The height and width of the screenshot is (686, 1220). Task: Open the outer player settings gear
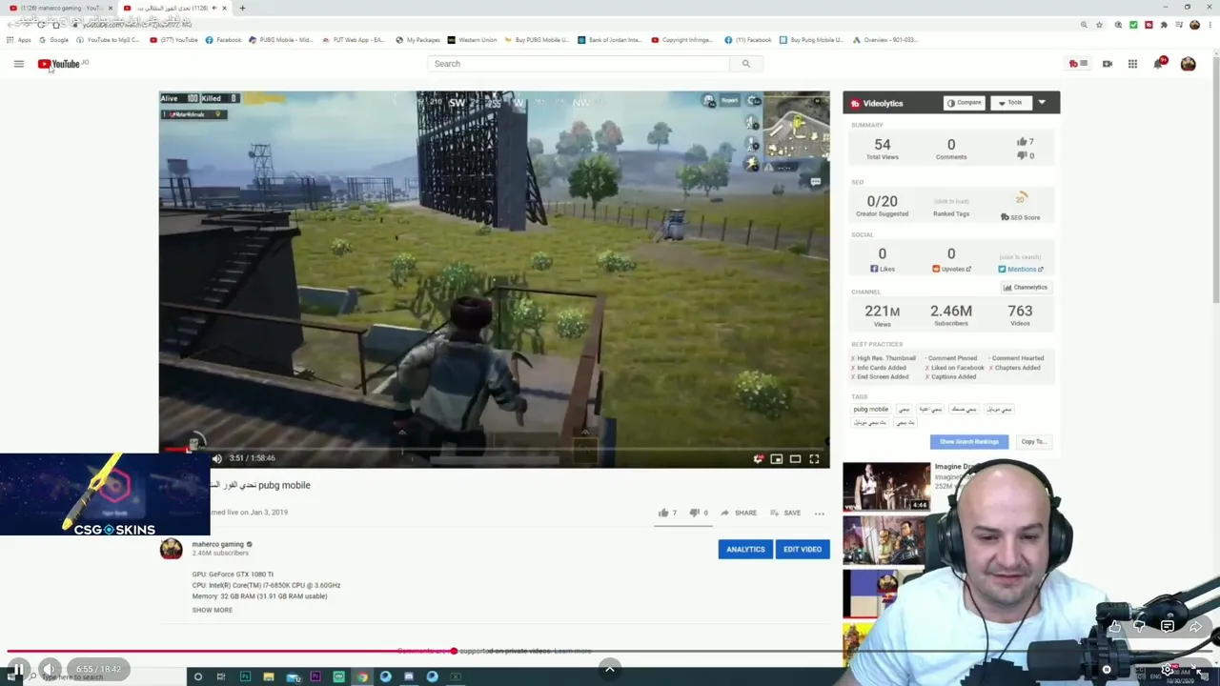tap(1168, 670)
